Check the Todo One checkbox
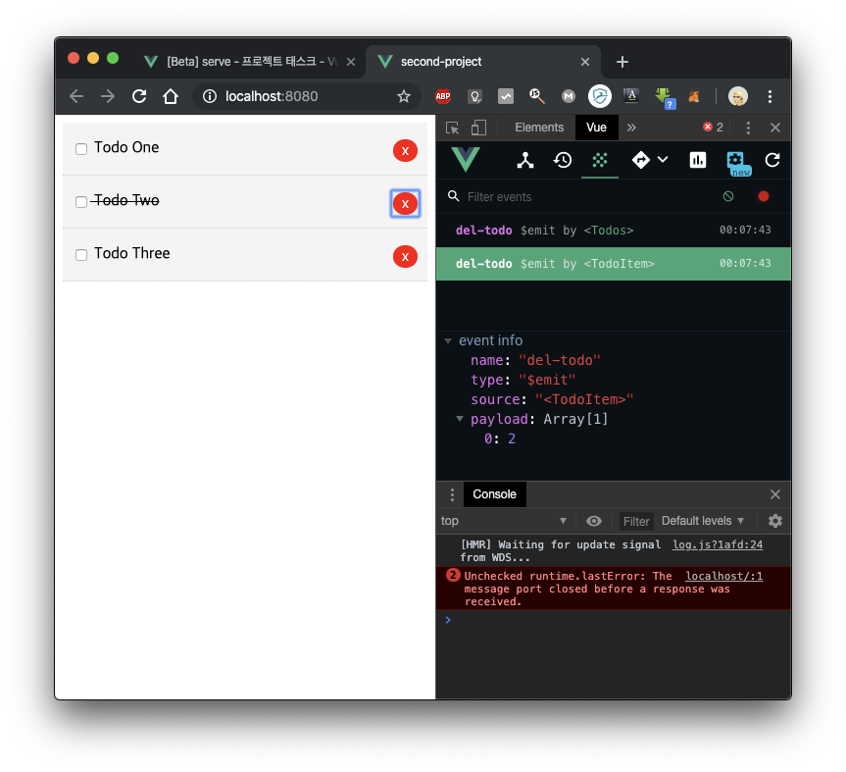The image size is (846, 772). click(81, 149)
